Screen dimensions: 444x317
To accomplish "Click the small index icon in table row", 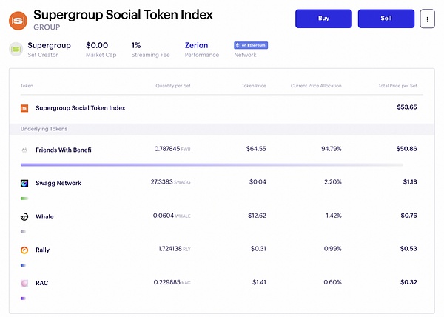I will point(24,108).
